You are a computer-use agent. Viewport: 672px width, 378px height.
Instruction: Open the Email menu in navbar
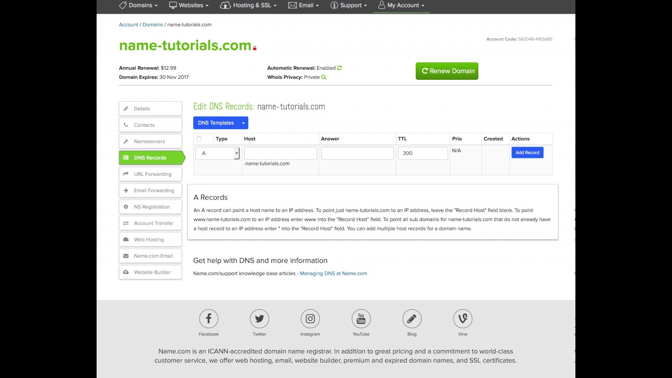point(304,5)
